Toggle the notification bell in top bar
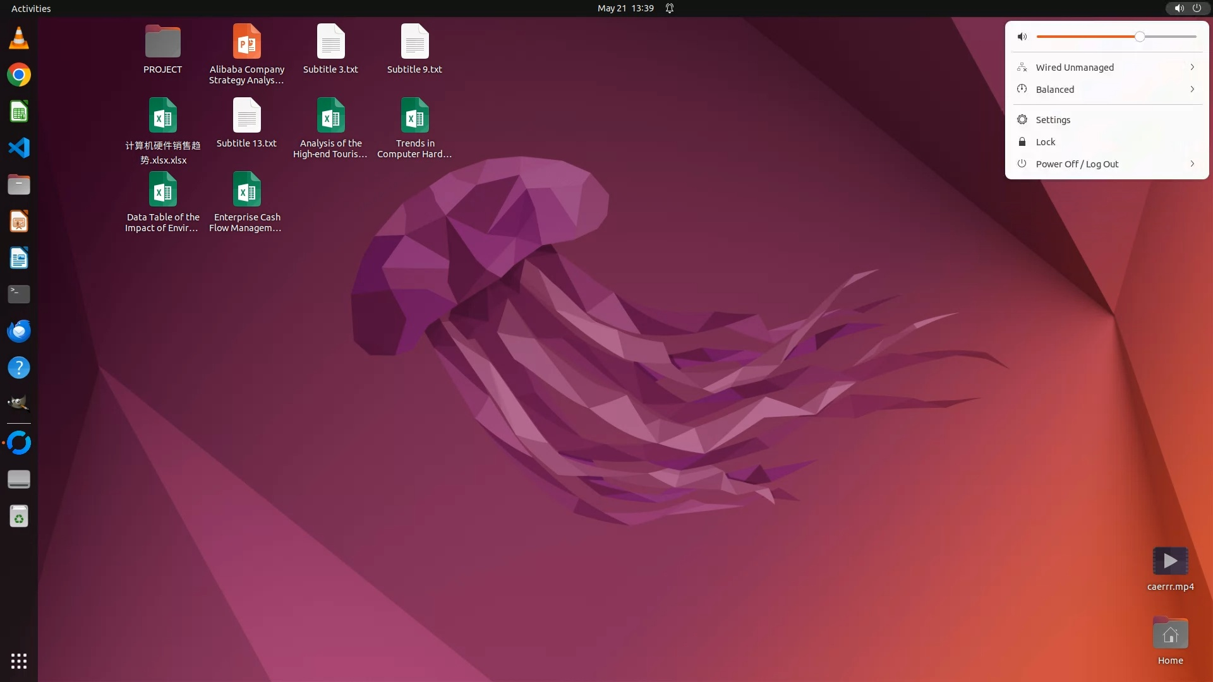 pyautogui.click(x=670, y=8)
